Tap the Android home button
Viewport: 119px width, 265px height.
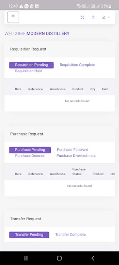click(x=59, y=258)
